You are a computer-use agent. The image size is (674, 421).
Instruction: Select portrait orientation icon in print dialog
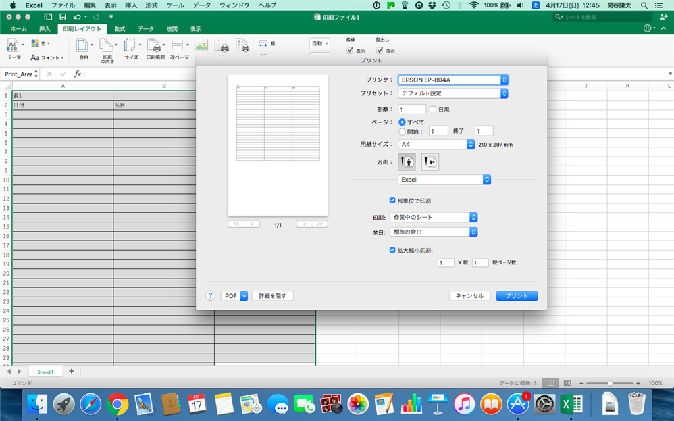pos(407,162)
